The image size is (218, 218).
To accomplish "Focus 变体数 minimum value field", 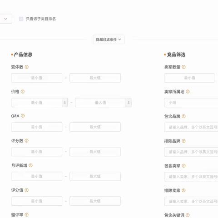I will click(x=37, y=78).
